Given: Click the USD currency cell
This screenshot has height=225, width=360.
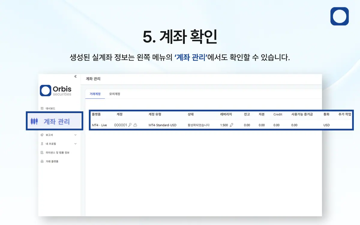Looking at the screenshot, I should pyautogui.click(x=326, y=125).
